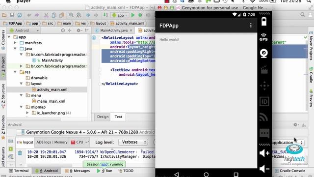Viewport: 314px width, 177px height.
Task: Open Gradle Console in status bar
Action: click(290, 171)
